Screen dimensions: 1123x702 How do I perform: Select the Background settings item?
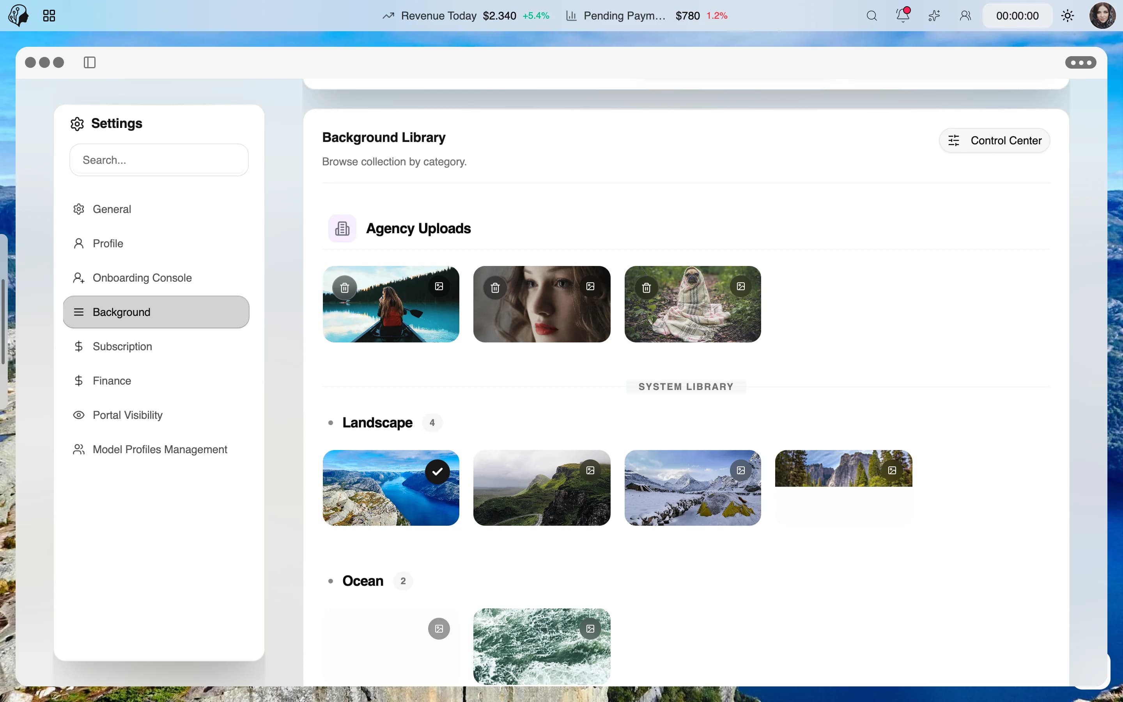click(156, 312)
